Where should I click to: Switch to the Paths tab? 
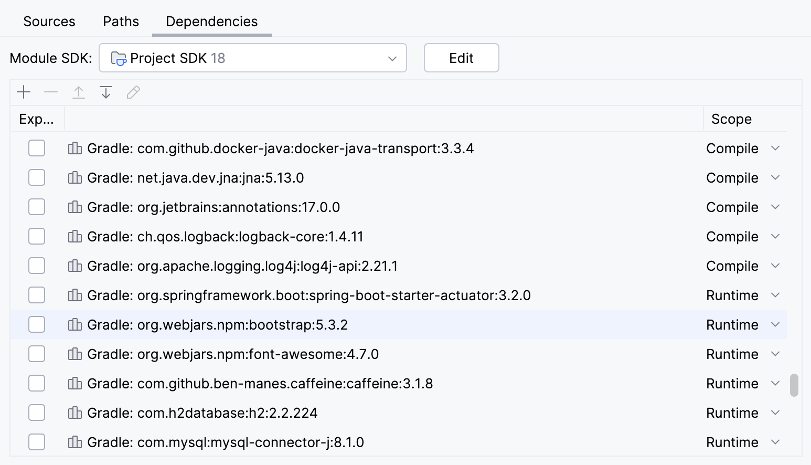point(120,21)
